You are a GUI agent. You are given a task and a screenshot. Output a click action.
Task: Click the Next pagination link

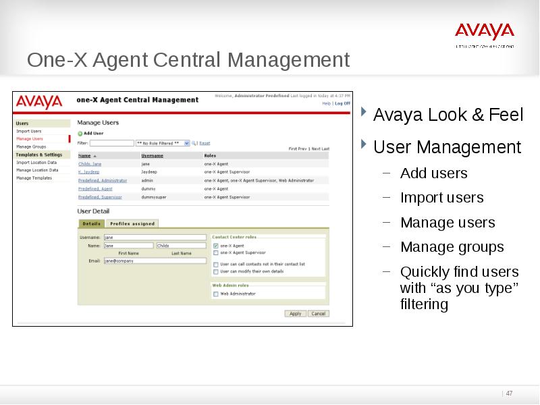316,149
